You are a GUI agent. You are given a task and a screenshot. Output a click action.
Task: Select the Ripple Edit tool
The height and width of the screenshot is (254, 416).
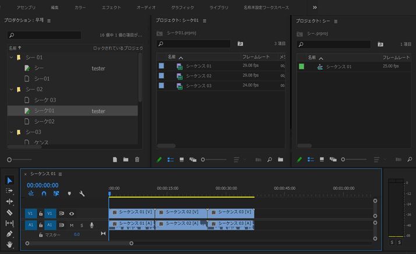coord(9,201)
